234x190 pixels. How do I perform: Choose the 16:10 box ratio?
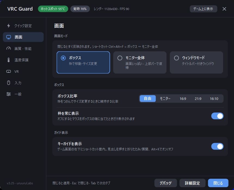point(214,99)
